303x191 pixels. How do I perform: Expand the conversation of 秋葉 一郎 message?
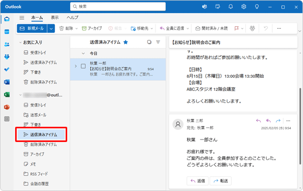pos(76,66)
